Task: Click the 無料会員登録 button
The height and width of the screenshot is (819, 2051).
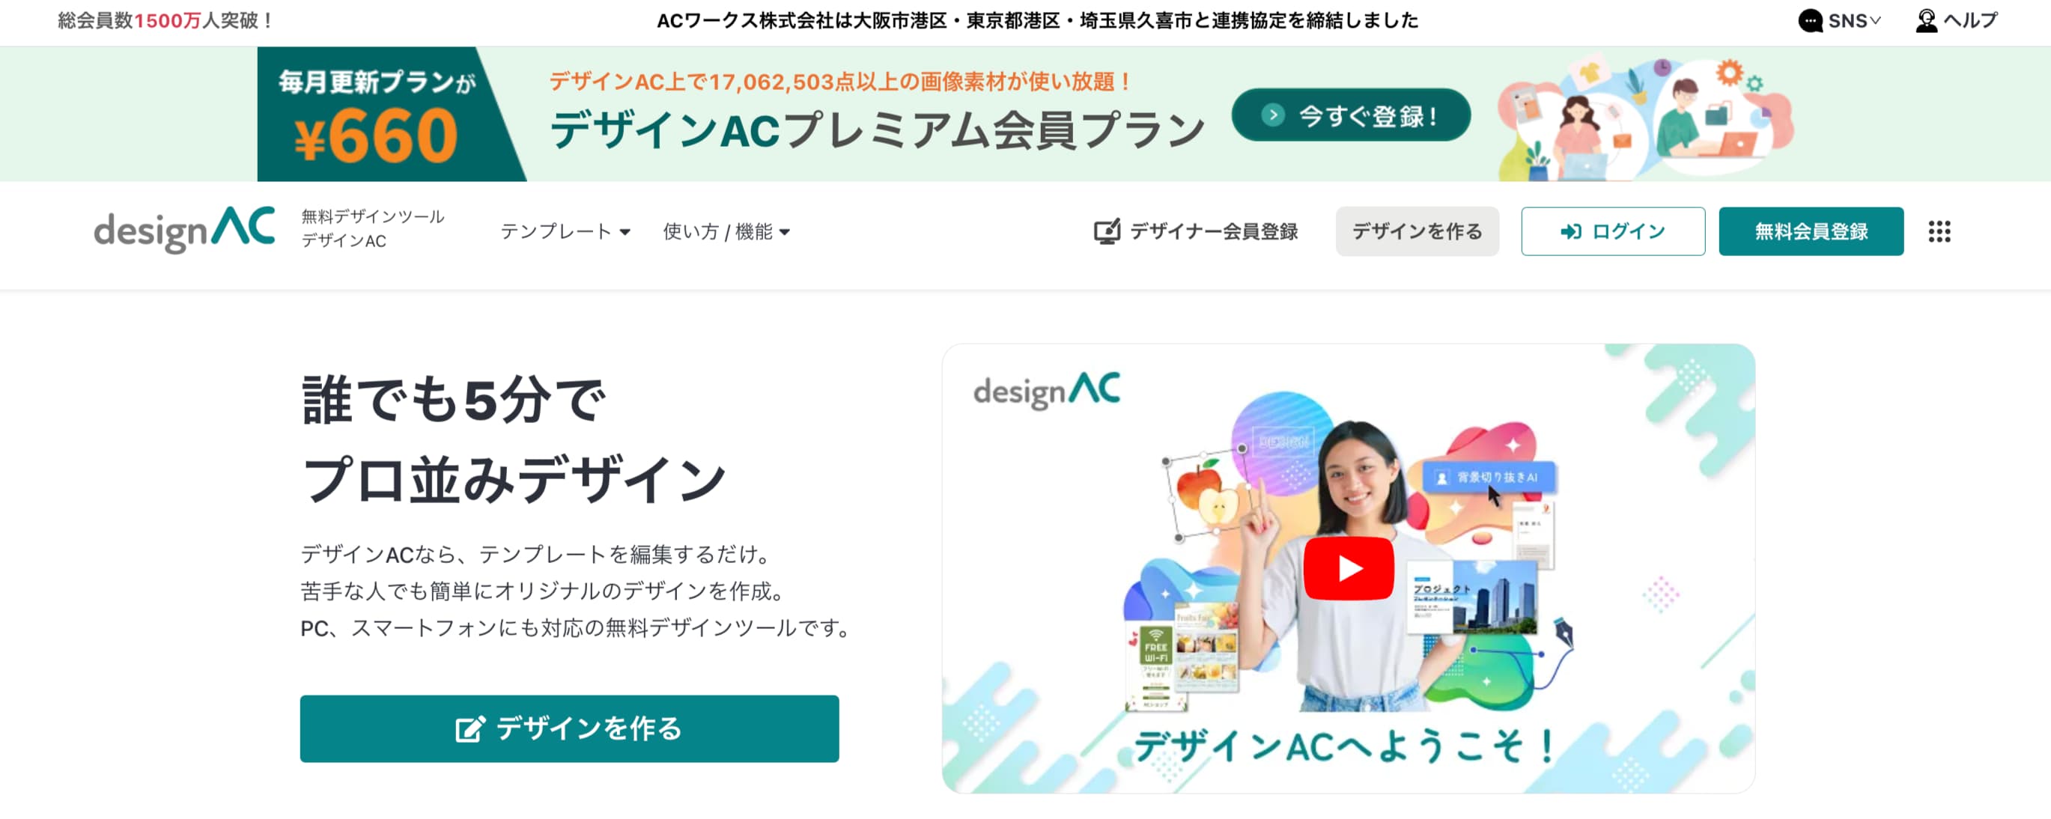Action: tap(1811, 231)
